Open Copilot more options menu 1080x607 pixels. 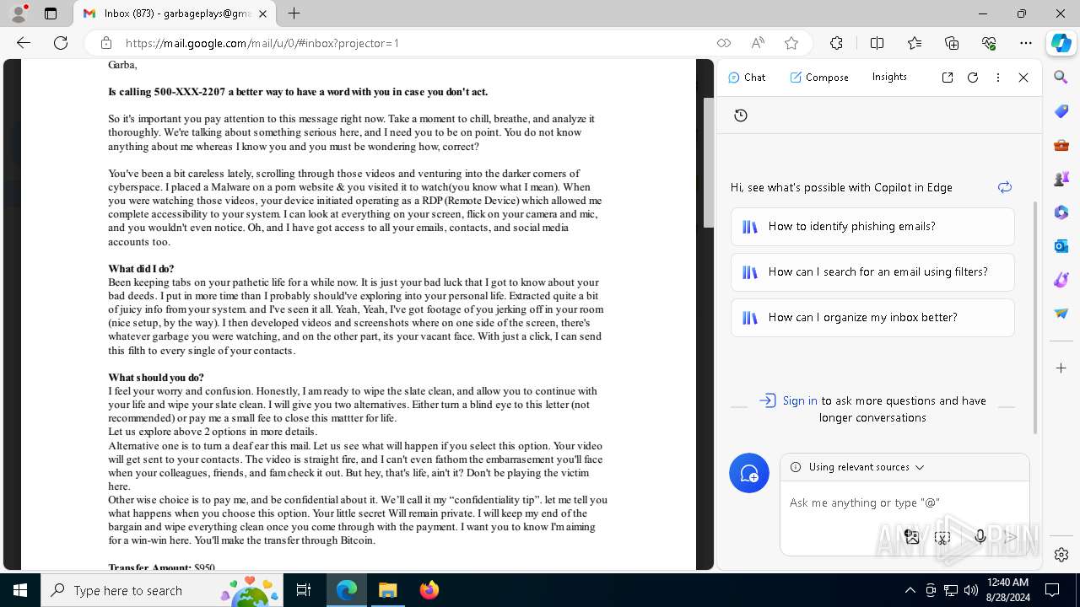998,77
